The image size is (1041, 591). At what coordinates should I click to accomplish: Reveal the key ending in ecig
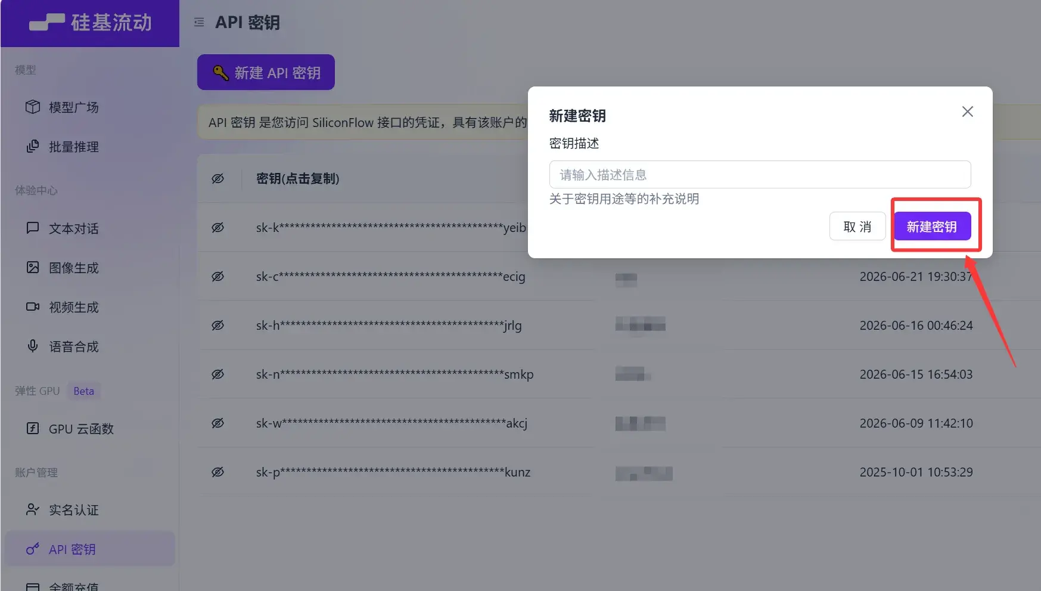218,276
